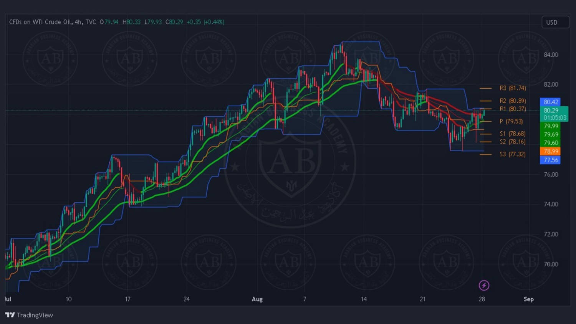Click the green 79.99 price tag
576x324 pixels.
(x=550, y=126)
